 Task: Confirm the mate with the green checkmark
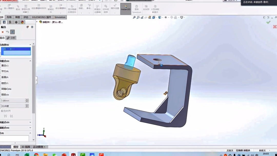tap(268, 22)
